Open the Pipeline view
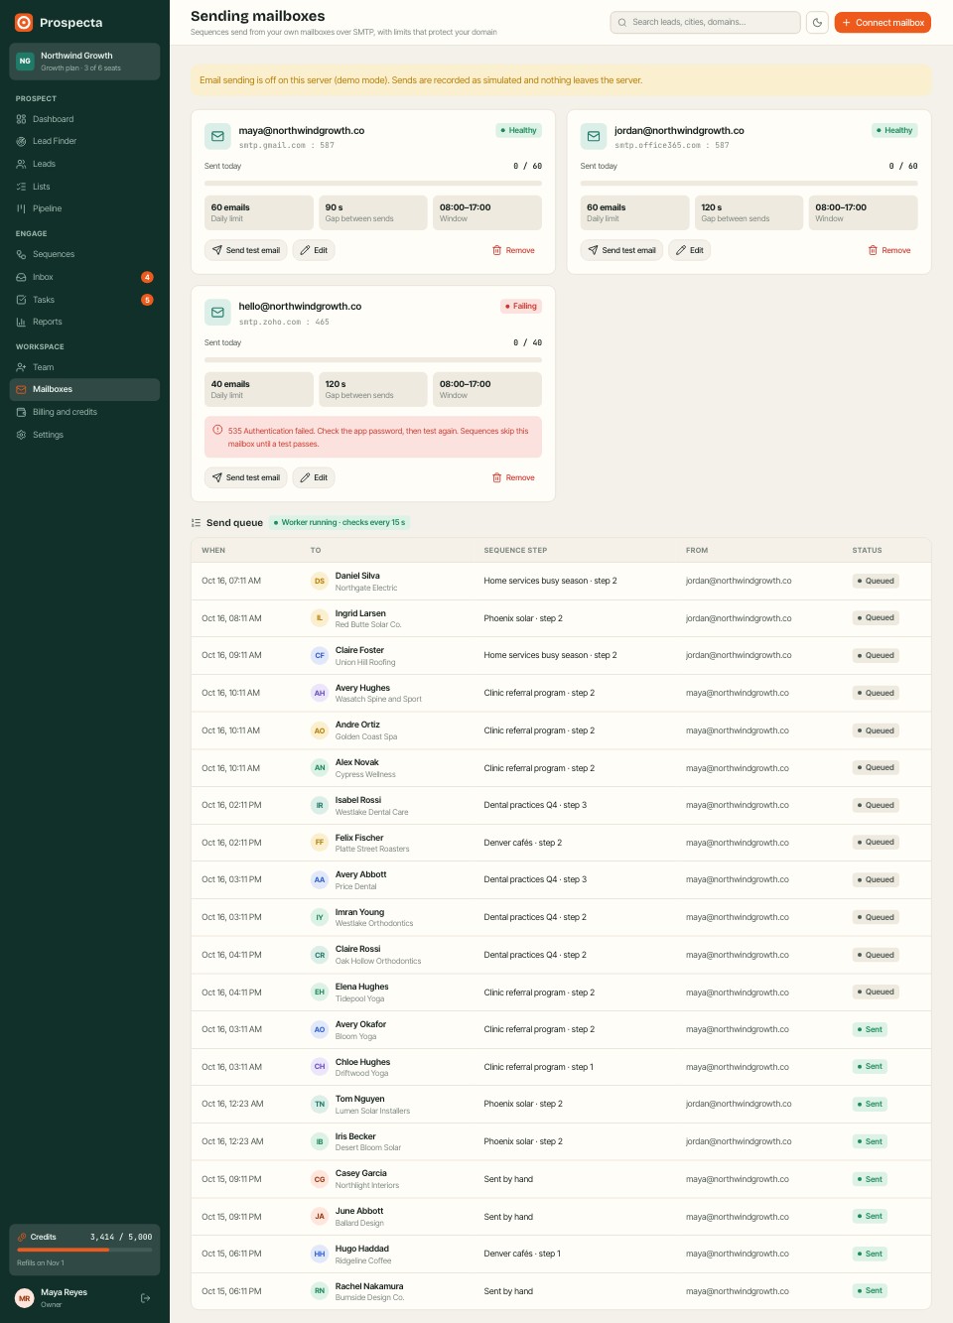Image resolution: width=953 pixels, height=1323 pixels. pos(84,208)
